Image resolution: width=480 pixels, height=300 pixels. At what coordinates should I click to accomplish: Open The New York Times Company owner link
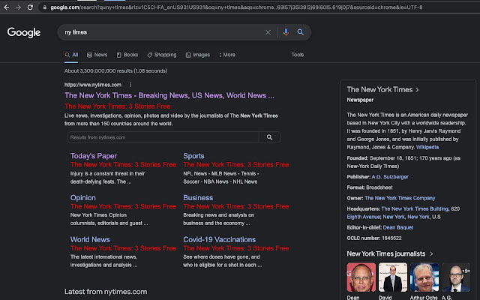point(400,198)
